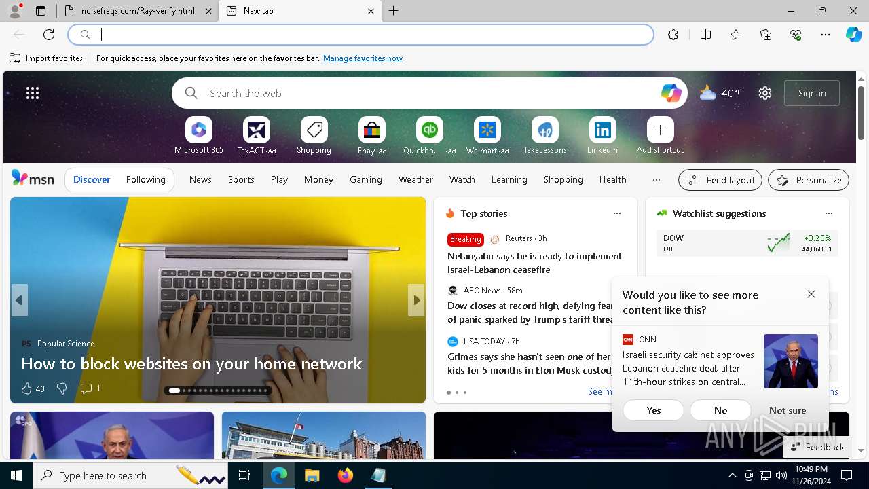This screenshot has width=869, height=489.
Task: Show hidden system tray icons
Action: click(732, 475)
